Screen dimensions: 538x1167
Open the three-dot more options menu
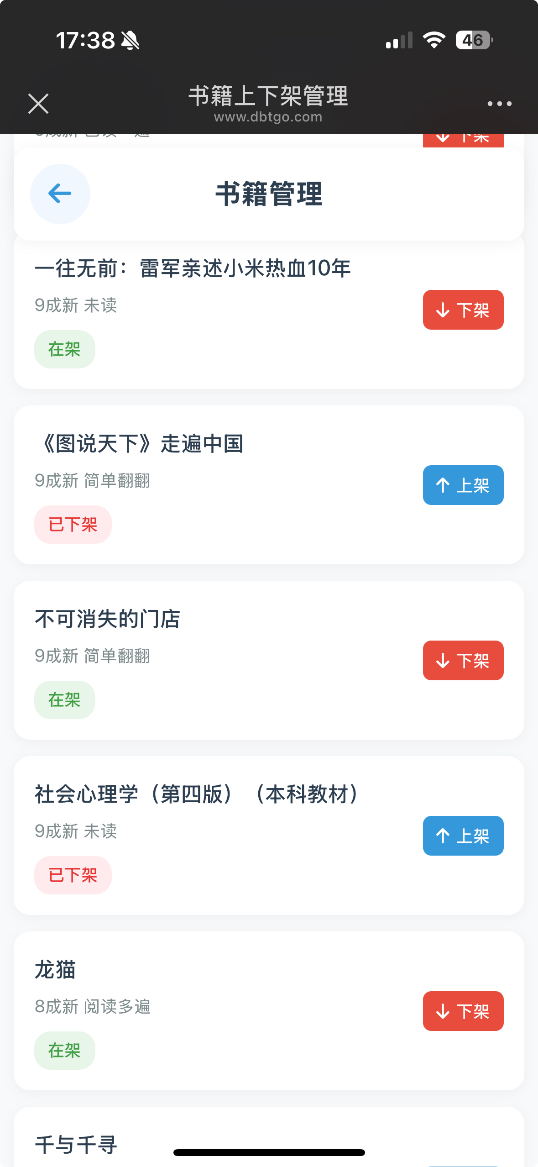coord(499,104)
